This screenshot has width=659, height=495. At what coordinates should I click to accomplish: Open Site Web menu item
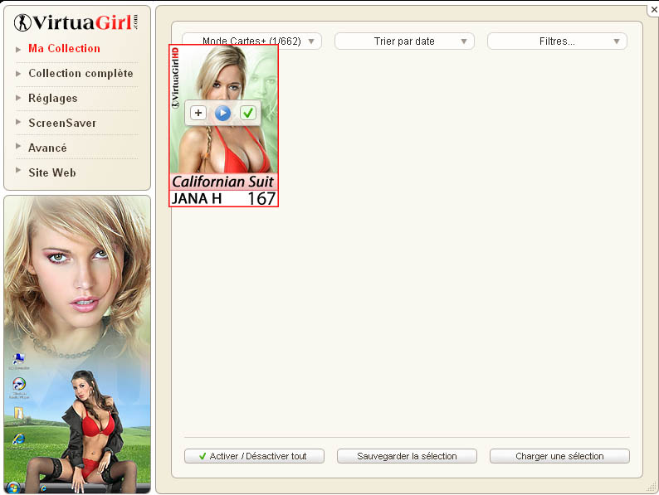pos(52,172)
